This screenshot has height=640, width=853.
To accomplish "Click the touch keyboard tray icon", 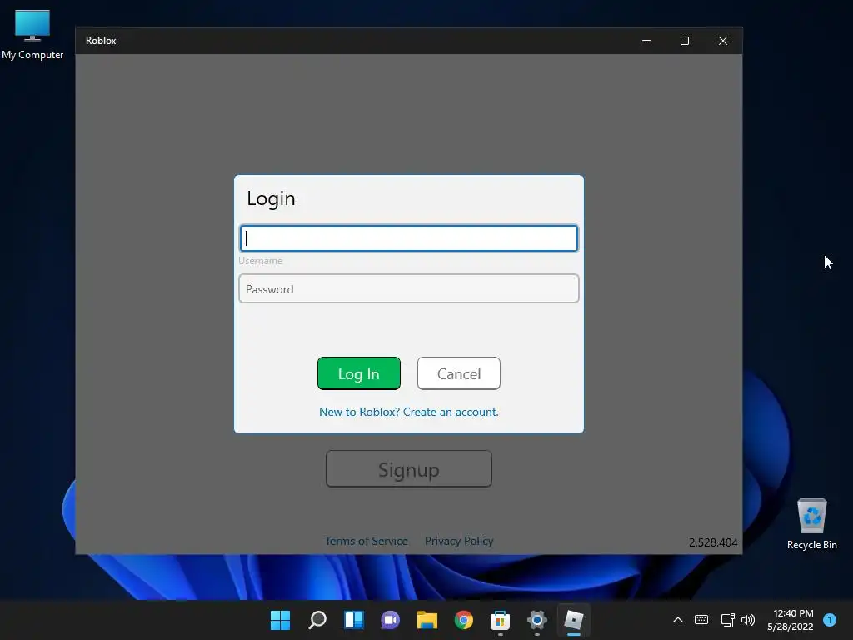I will pos(701,620).
